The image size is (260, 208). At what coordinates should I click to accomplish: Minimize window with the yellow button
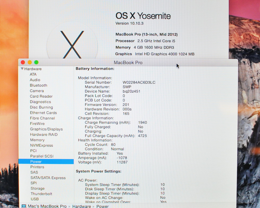tap(30, 62)
